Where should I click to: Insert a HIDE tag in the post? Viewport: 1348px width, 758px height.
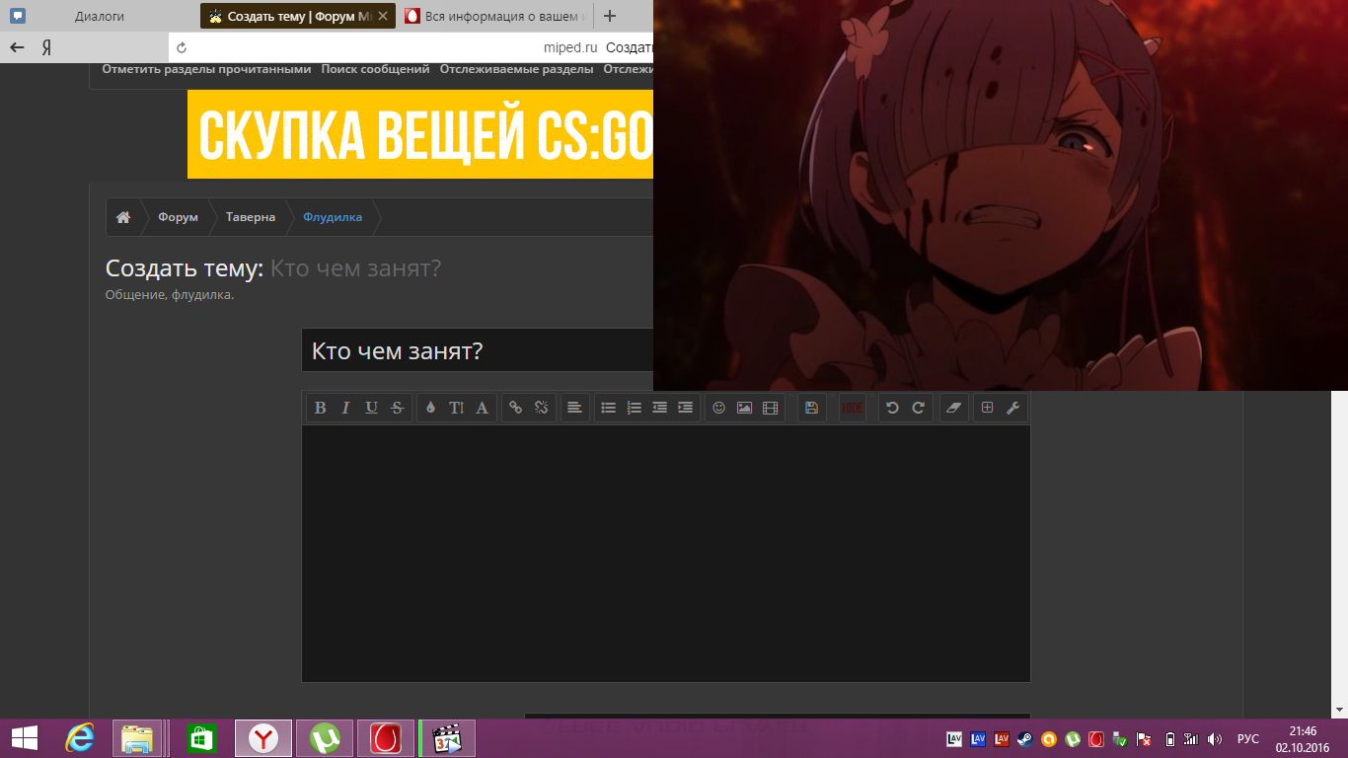pos(853,408)
